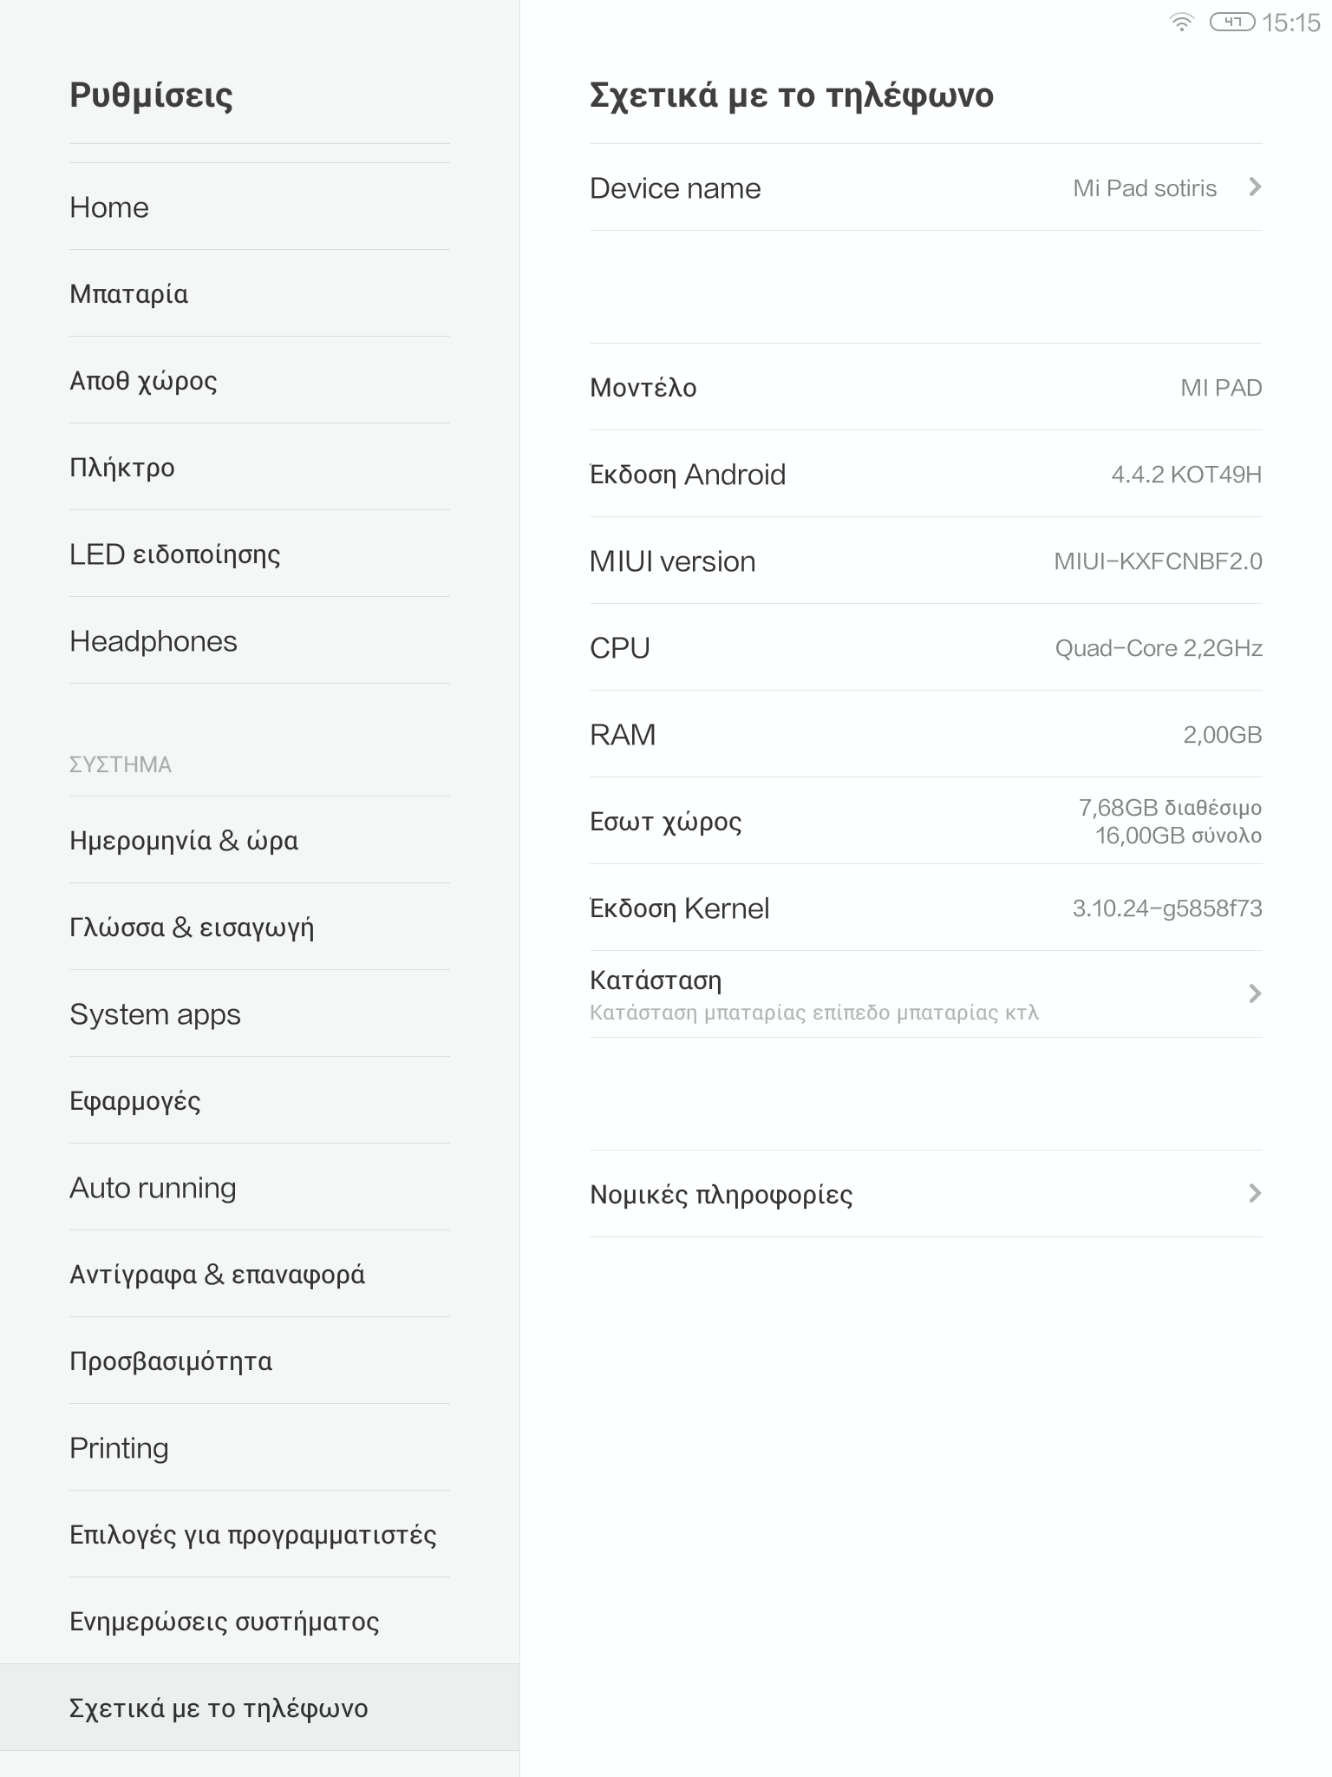Open Κατάσταση details via chevron

point(1254,994)
